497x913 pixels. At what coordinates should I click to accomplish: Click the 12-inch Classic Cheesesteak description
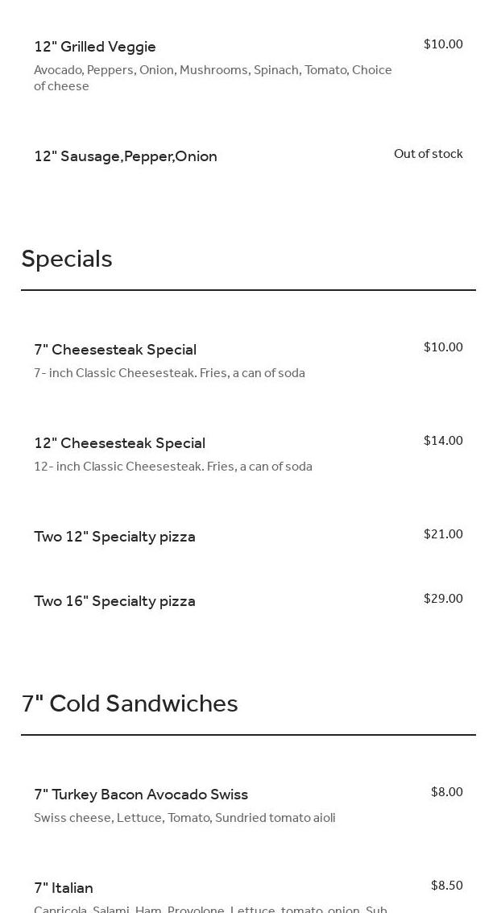[172, 467]
